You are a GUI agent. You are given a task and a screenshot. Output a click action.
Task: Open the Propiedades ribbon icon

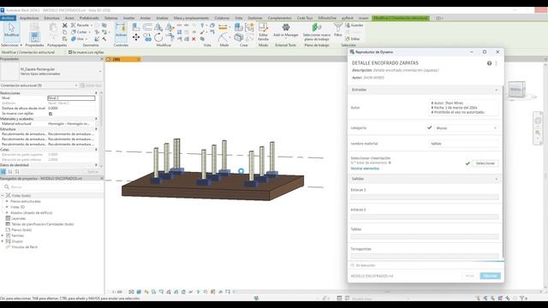34,36
